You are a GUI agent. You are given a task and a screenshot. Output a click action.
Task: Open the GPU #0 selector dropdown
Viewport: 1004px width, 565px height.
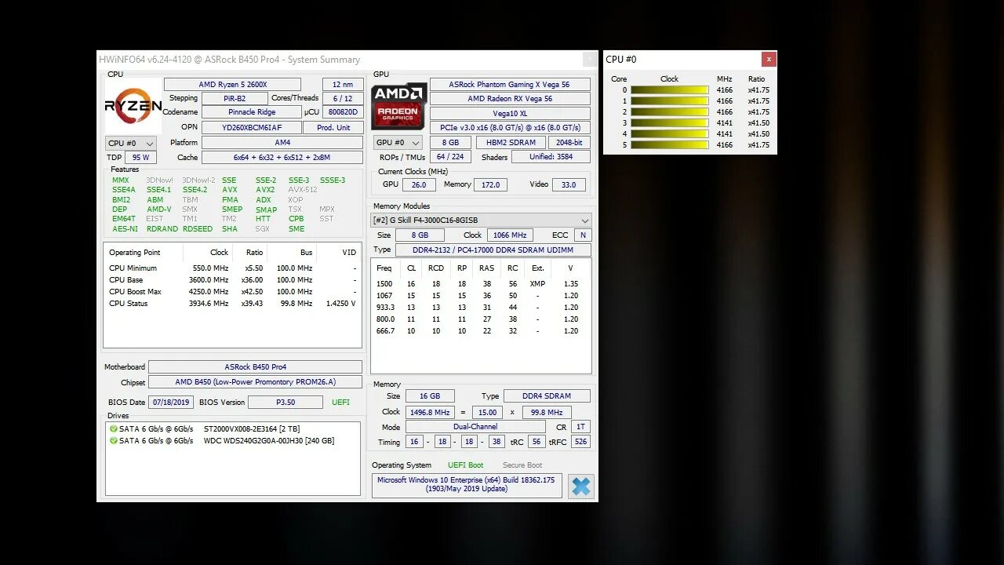click(x=397, y=143)
